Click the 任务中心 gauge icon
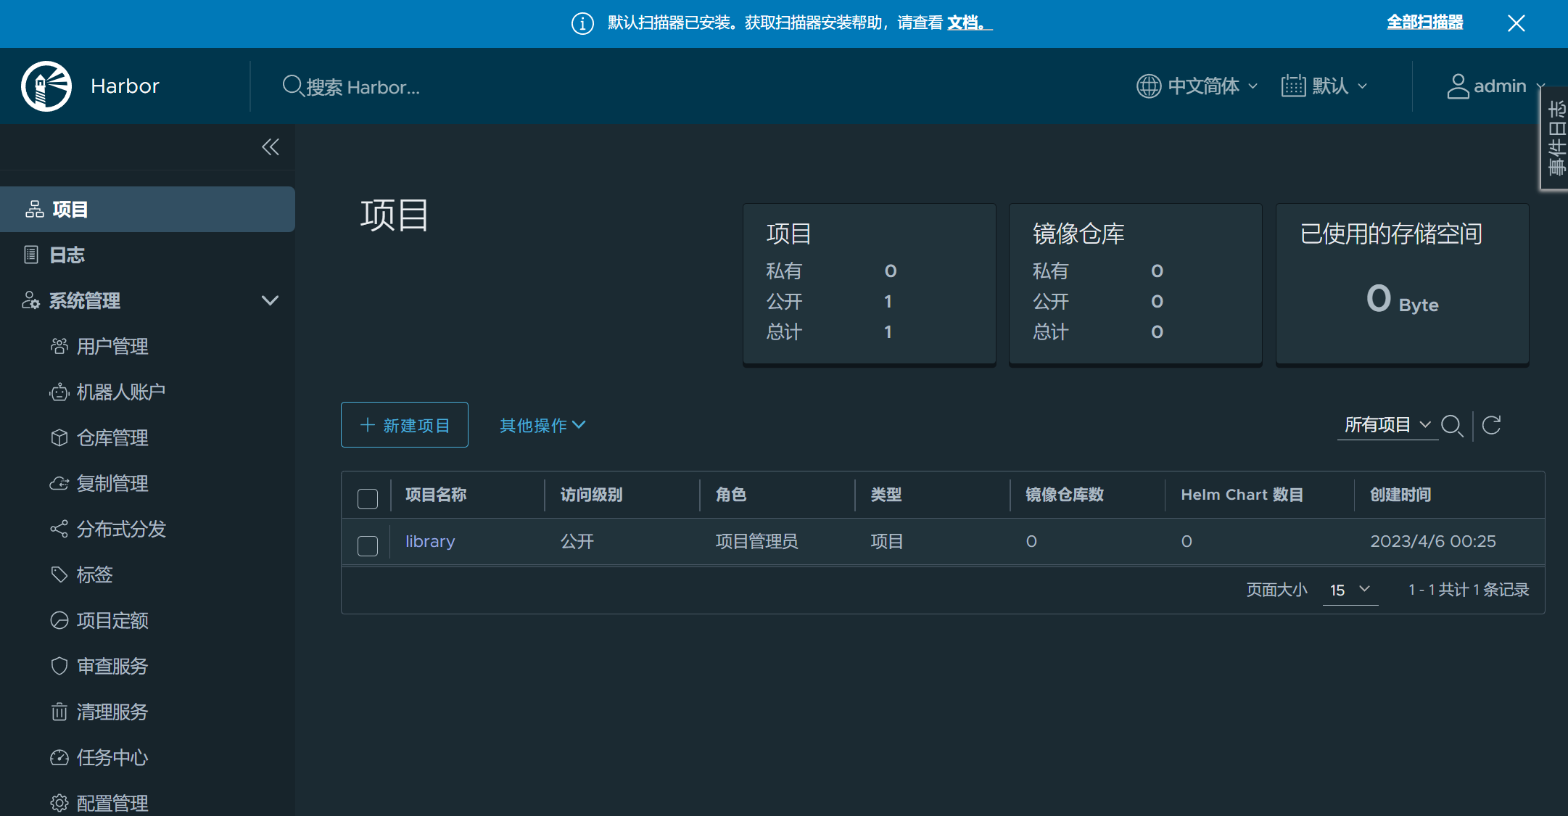 pos(59,757)
